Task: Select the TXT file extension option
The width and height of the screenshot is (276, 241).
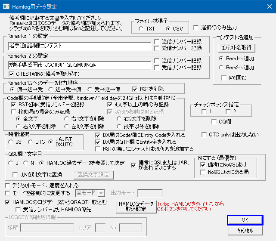Action: 141,28
